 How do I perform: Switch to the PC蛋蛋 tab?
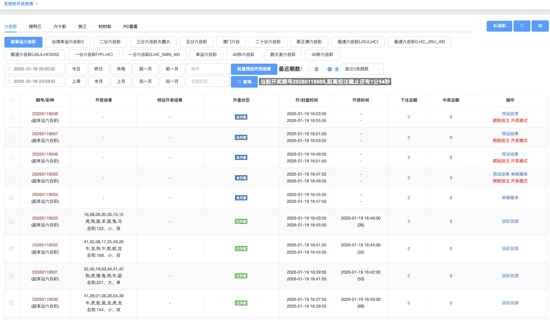130,26
